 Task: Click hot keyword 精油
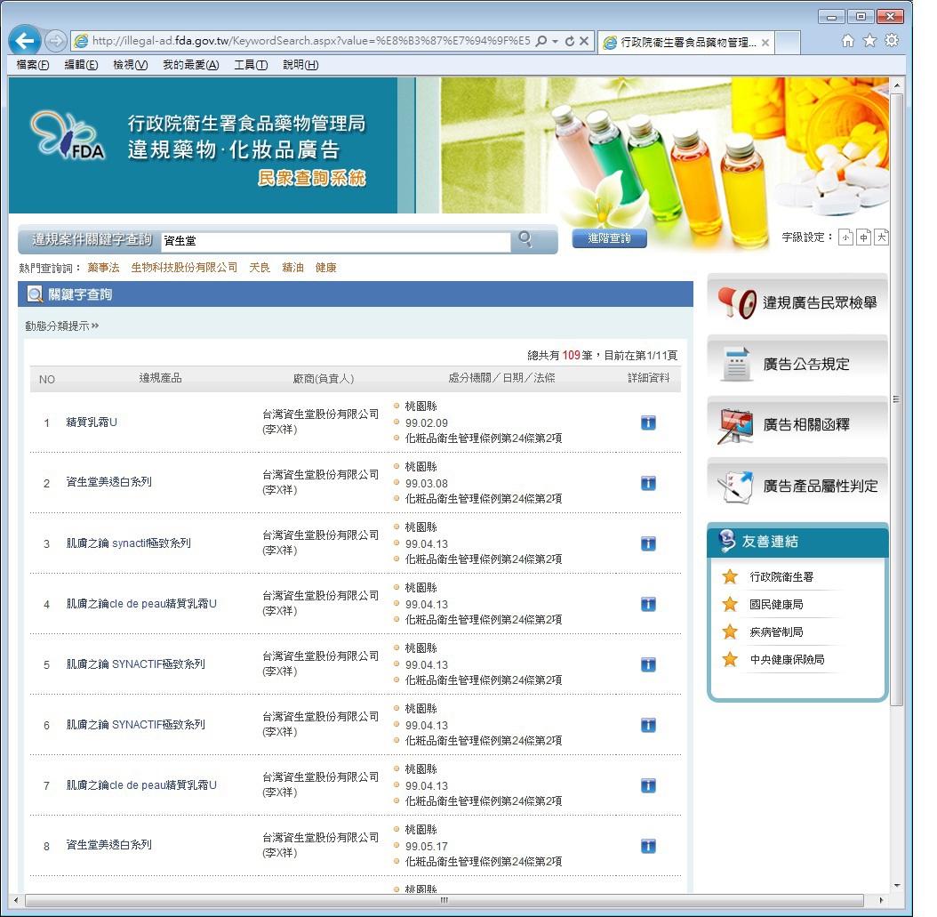(292, 267)
